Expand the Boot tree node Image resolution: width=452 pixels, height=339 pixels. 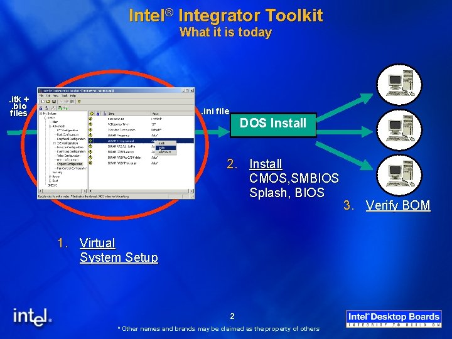tap(50, 181)
